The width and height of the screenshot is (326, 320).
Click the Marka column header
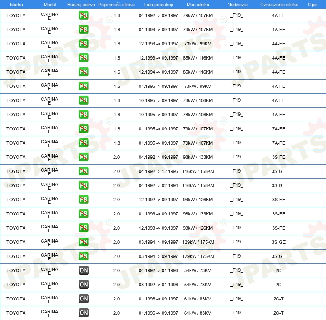(x=16, y=5)
